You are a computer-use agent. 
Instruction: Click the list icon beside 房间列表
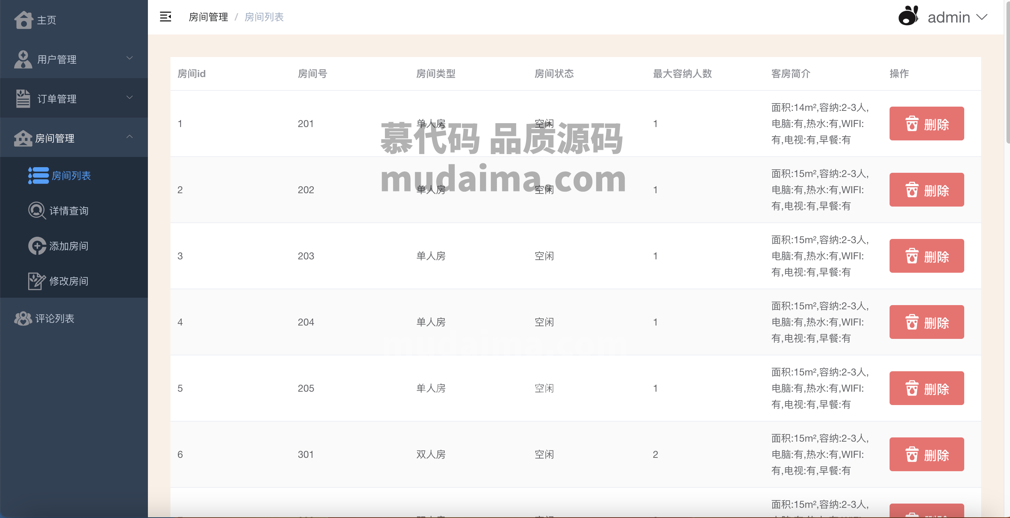click(38, 176)
